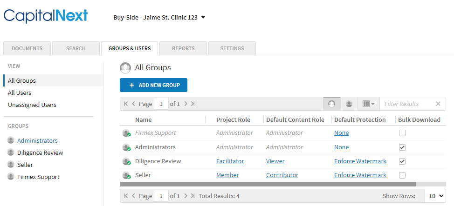Open the Facilitator project role link

point(230,161)
